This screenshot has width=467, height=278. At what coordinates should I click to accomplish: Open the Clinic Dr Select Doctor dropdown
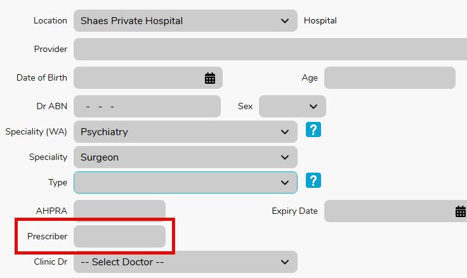[185, 261]
